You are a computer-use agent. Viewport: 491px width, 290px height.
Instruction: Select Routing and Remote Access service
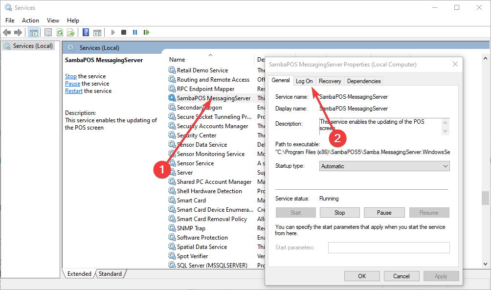tap(213, 80)
